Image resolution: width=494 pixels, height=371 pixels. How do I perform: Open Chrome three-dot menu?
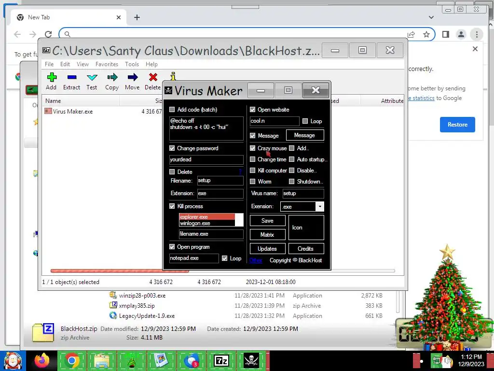click(477, 34)
